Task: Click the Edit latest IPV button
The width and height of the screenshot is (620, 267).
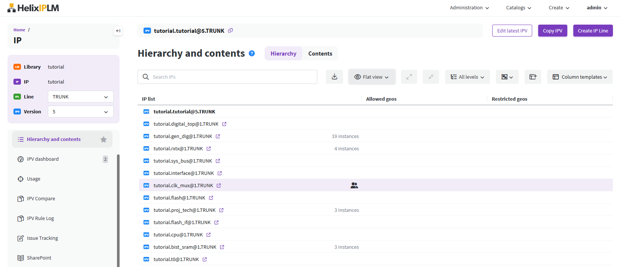Action: pyautogui.click(x=512, y=31)
